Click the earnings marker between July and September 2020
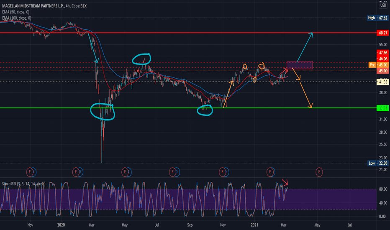Image resolution: width=390 pixels, height=230 pixels. (x=172, y=172)
